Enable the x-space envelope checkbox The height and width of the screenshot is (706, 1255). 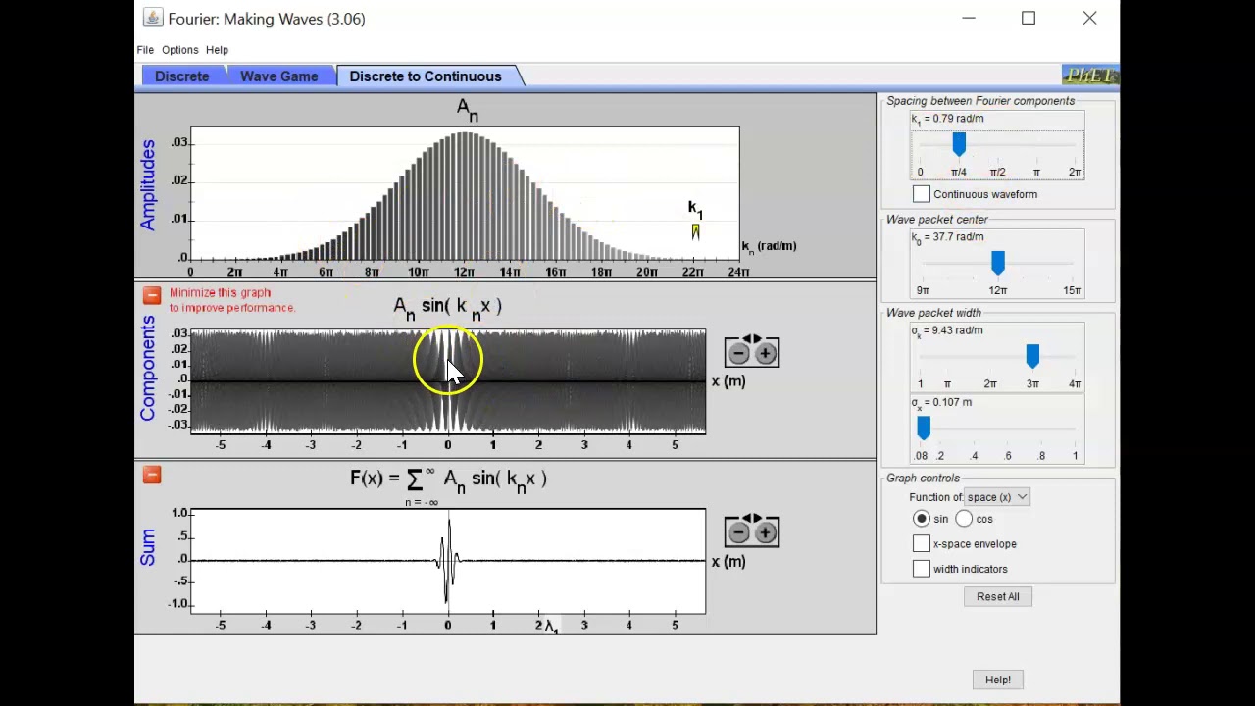922,544
